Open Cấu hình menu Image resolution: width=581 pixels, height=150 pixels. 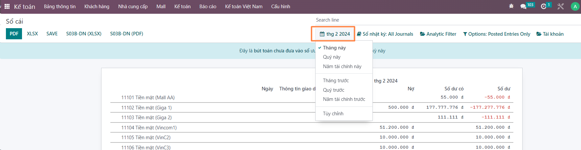tap(281, 7)
